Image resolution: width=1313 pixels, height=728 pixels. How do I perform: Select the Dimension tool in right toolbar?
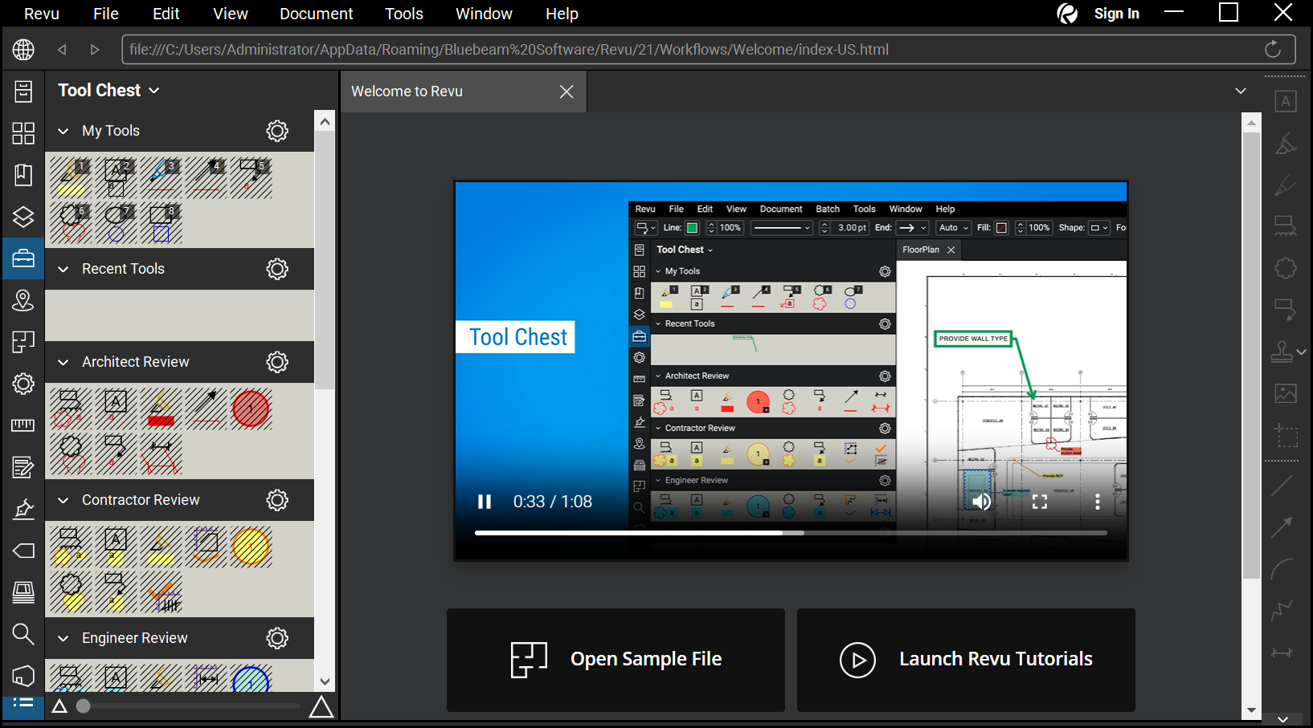tap(1282, 653)
